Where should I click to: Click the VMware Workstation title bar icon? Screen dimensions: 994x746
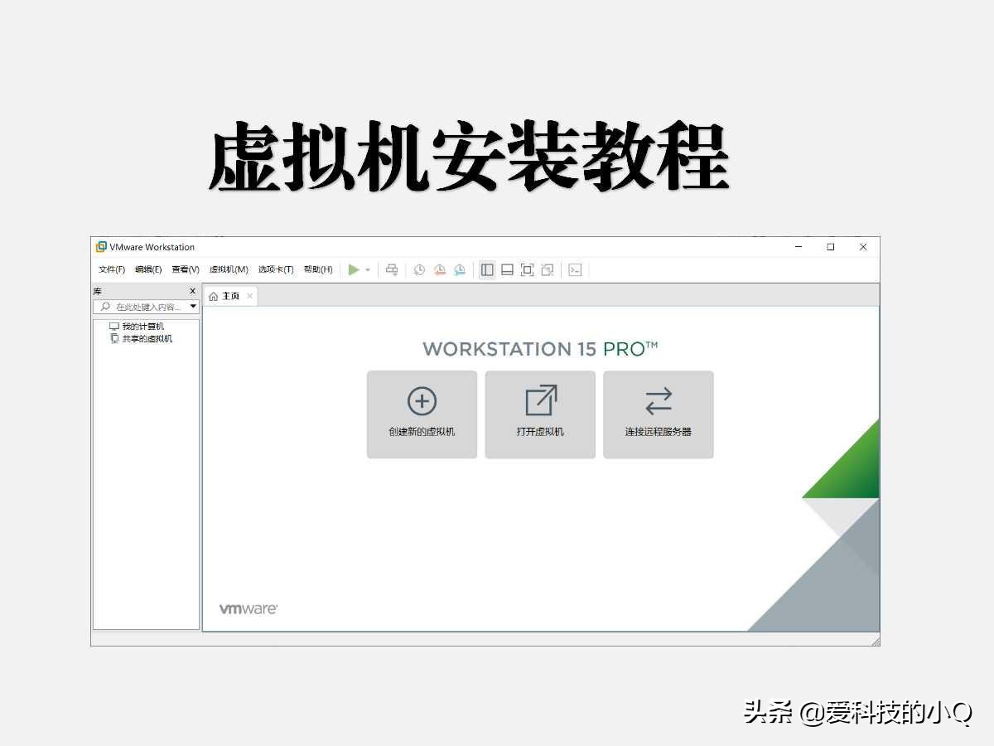tap(101, 247)
